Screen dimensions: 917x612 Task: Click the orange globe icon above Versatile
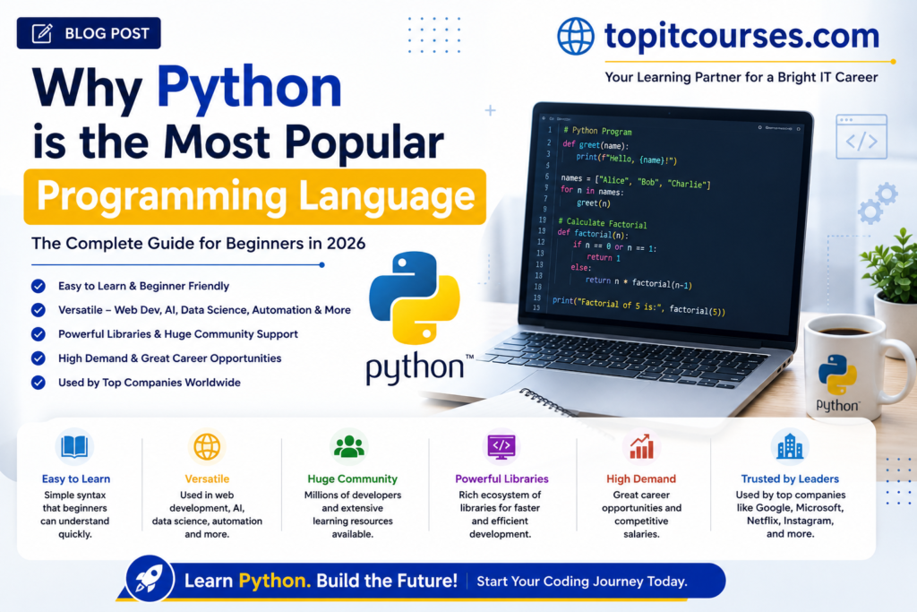(207, 446)
